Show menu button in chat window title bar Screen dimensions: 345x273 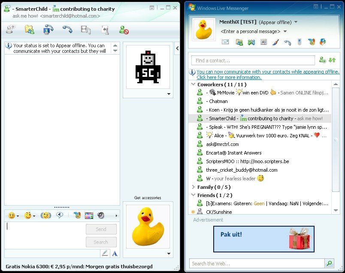click(152, 8)
